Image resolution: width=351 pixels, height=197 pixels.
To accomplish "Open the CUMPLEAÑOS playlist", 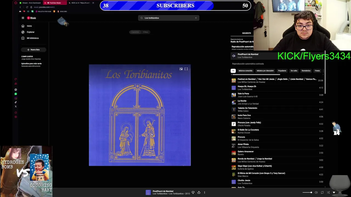I will click(31, 57).
